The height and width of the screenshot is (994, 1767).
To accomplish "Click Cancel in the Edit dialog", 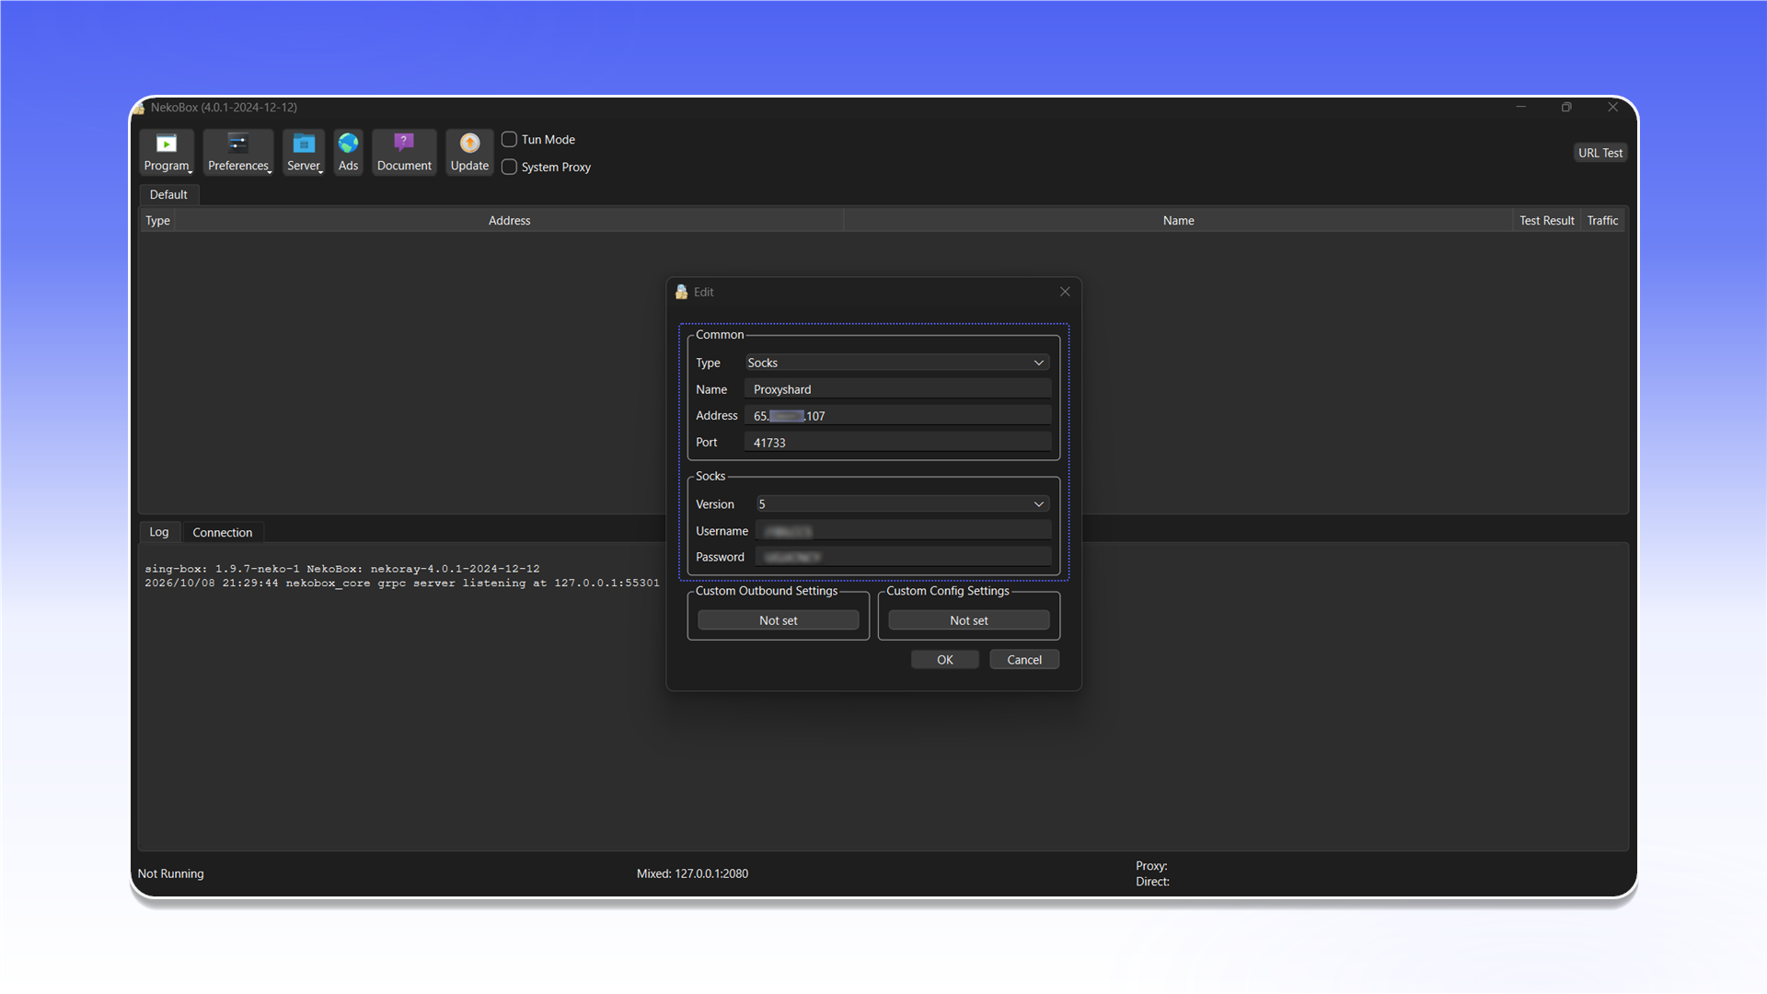I will pyautogui.click(x=1024, y=660).
